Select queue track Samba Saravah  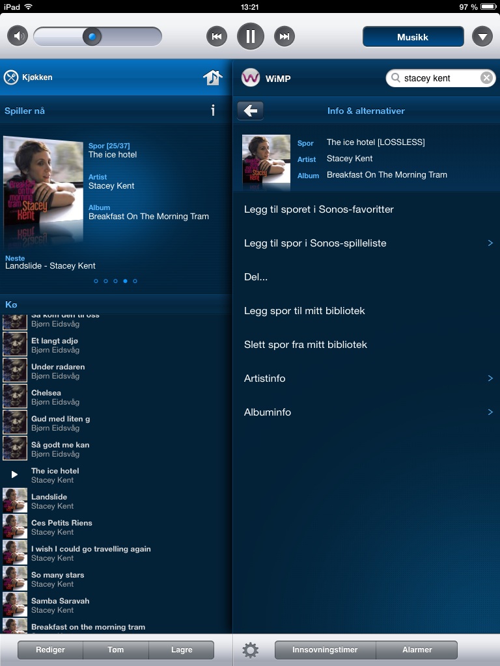[116, 605]
